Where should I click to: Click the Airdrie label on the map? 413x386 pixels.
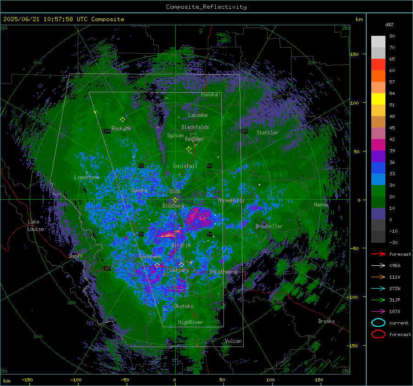181,245
